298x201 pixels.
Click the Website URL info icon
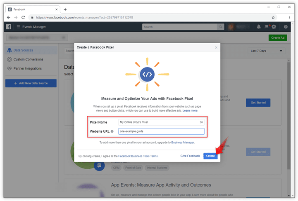(x=112, y=131)
